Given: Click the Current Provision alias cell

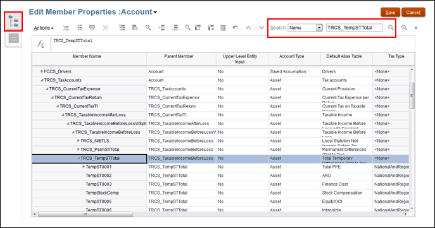Looking at the screenshot, I should (x=346, y=89).
